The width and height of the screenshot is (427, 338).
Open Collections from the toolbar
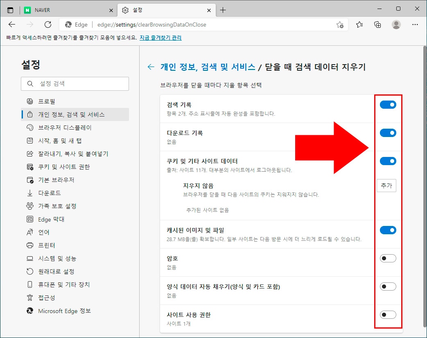(377, 25)
